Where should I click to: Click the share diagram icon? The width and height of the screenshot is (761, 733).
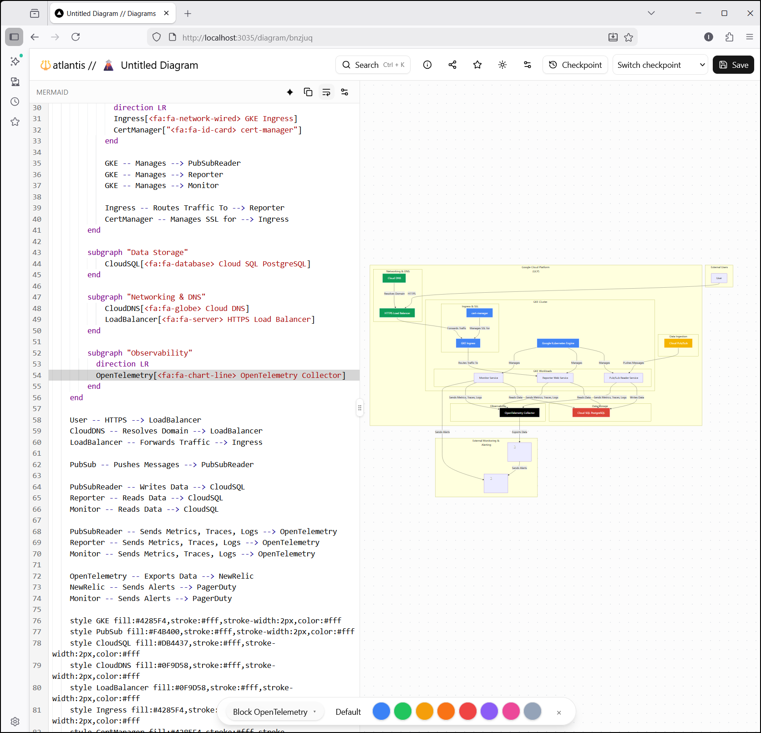(452, 65)
